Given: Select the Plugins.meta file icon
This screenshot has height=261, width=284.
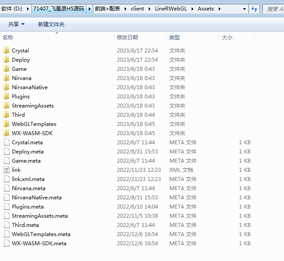Looking at the screenshot, I should coord(6,207).
